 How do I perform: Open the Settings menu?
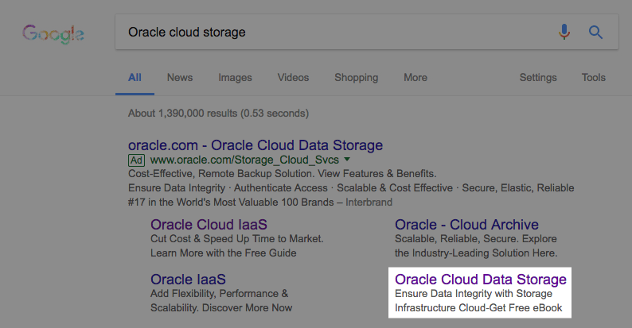point(538,78)
